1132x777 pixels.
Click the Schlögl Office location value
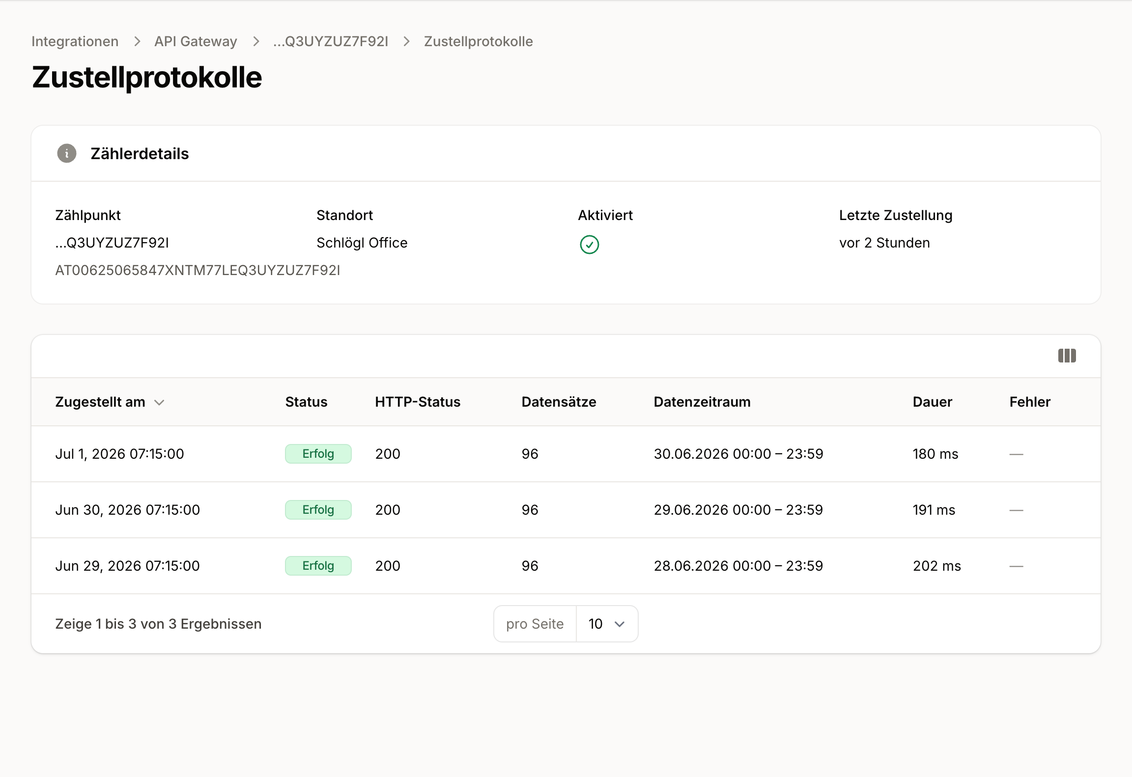click(x=362, y=243)
